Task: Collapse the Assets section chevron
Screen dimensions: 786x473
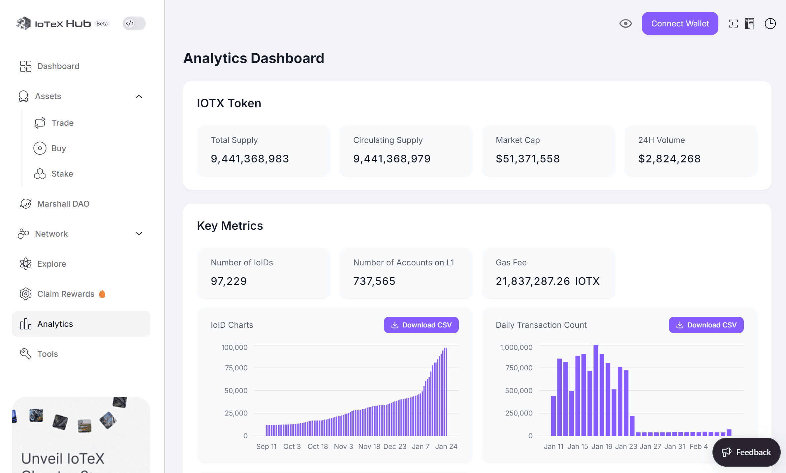Action: (x=139, y=96)
